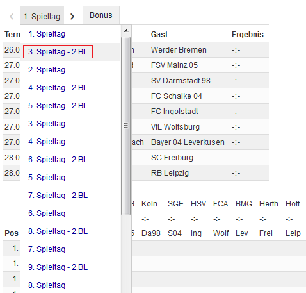The height and width of the screenshot is (293, 306).
Task: Open the 1. Spieltag dropdown selector
Action: [x=42, y=17]
